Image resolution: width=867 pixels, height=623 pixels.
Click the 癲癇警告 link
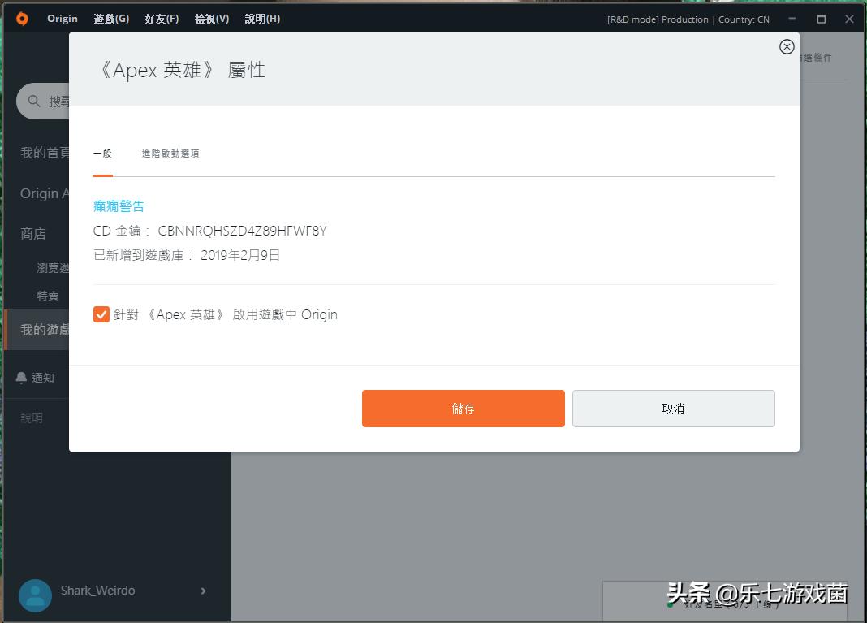coord(119,206)
